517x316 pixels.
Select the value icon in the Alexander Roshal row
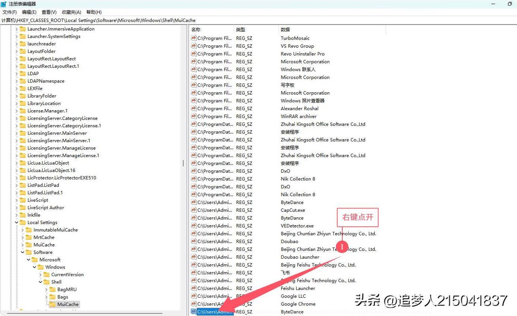click(194, 108)
